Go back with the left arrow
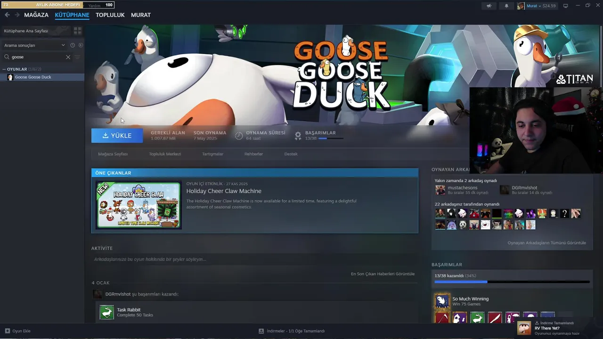This screenshot has width=603, height=339. (x=7, y=15)
